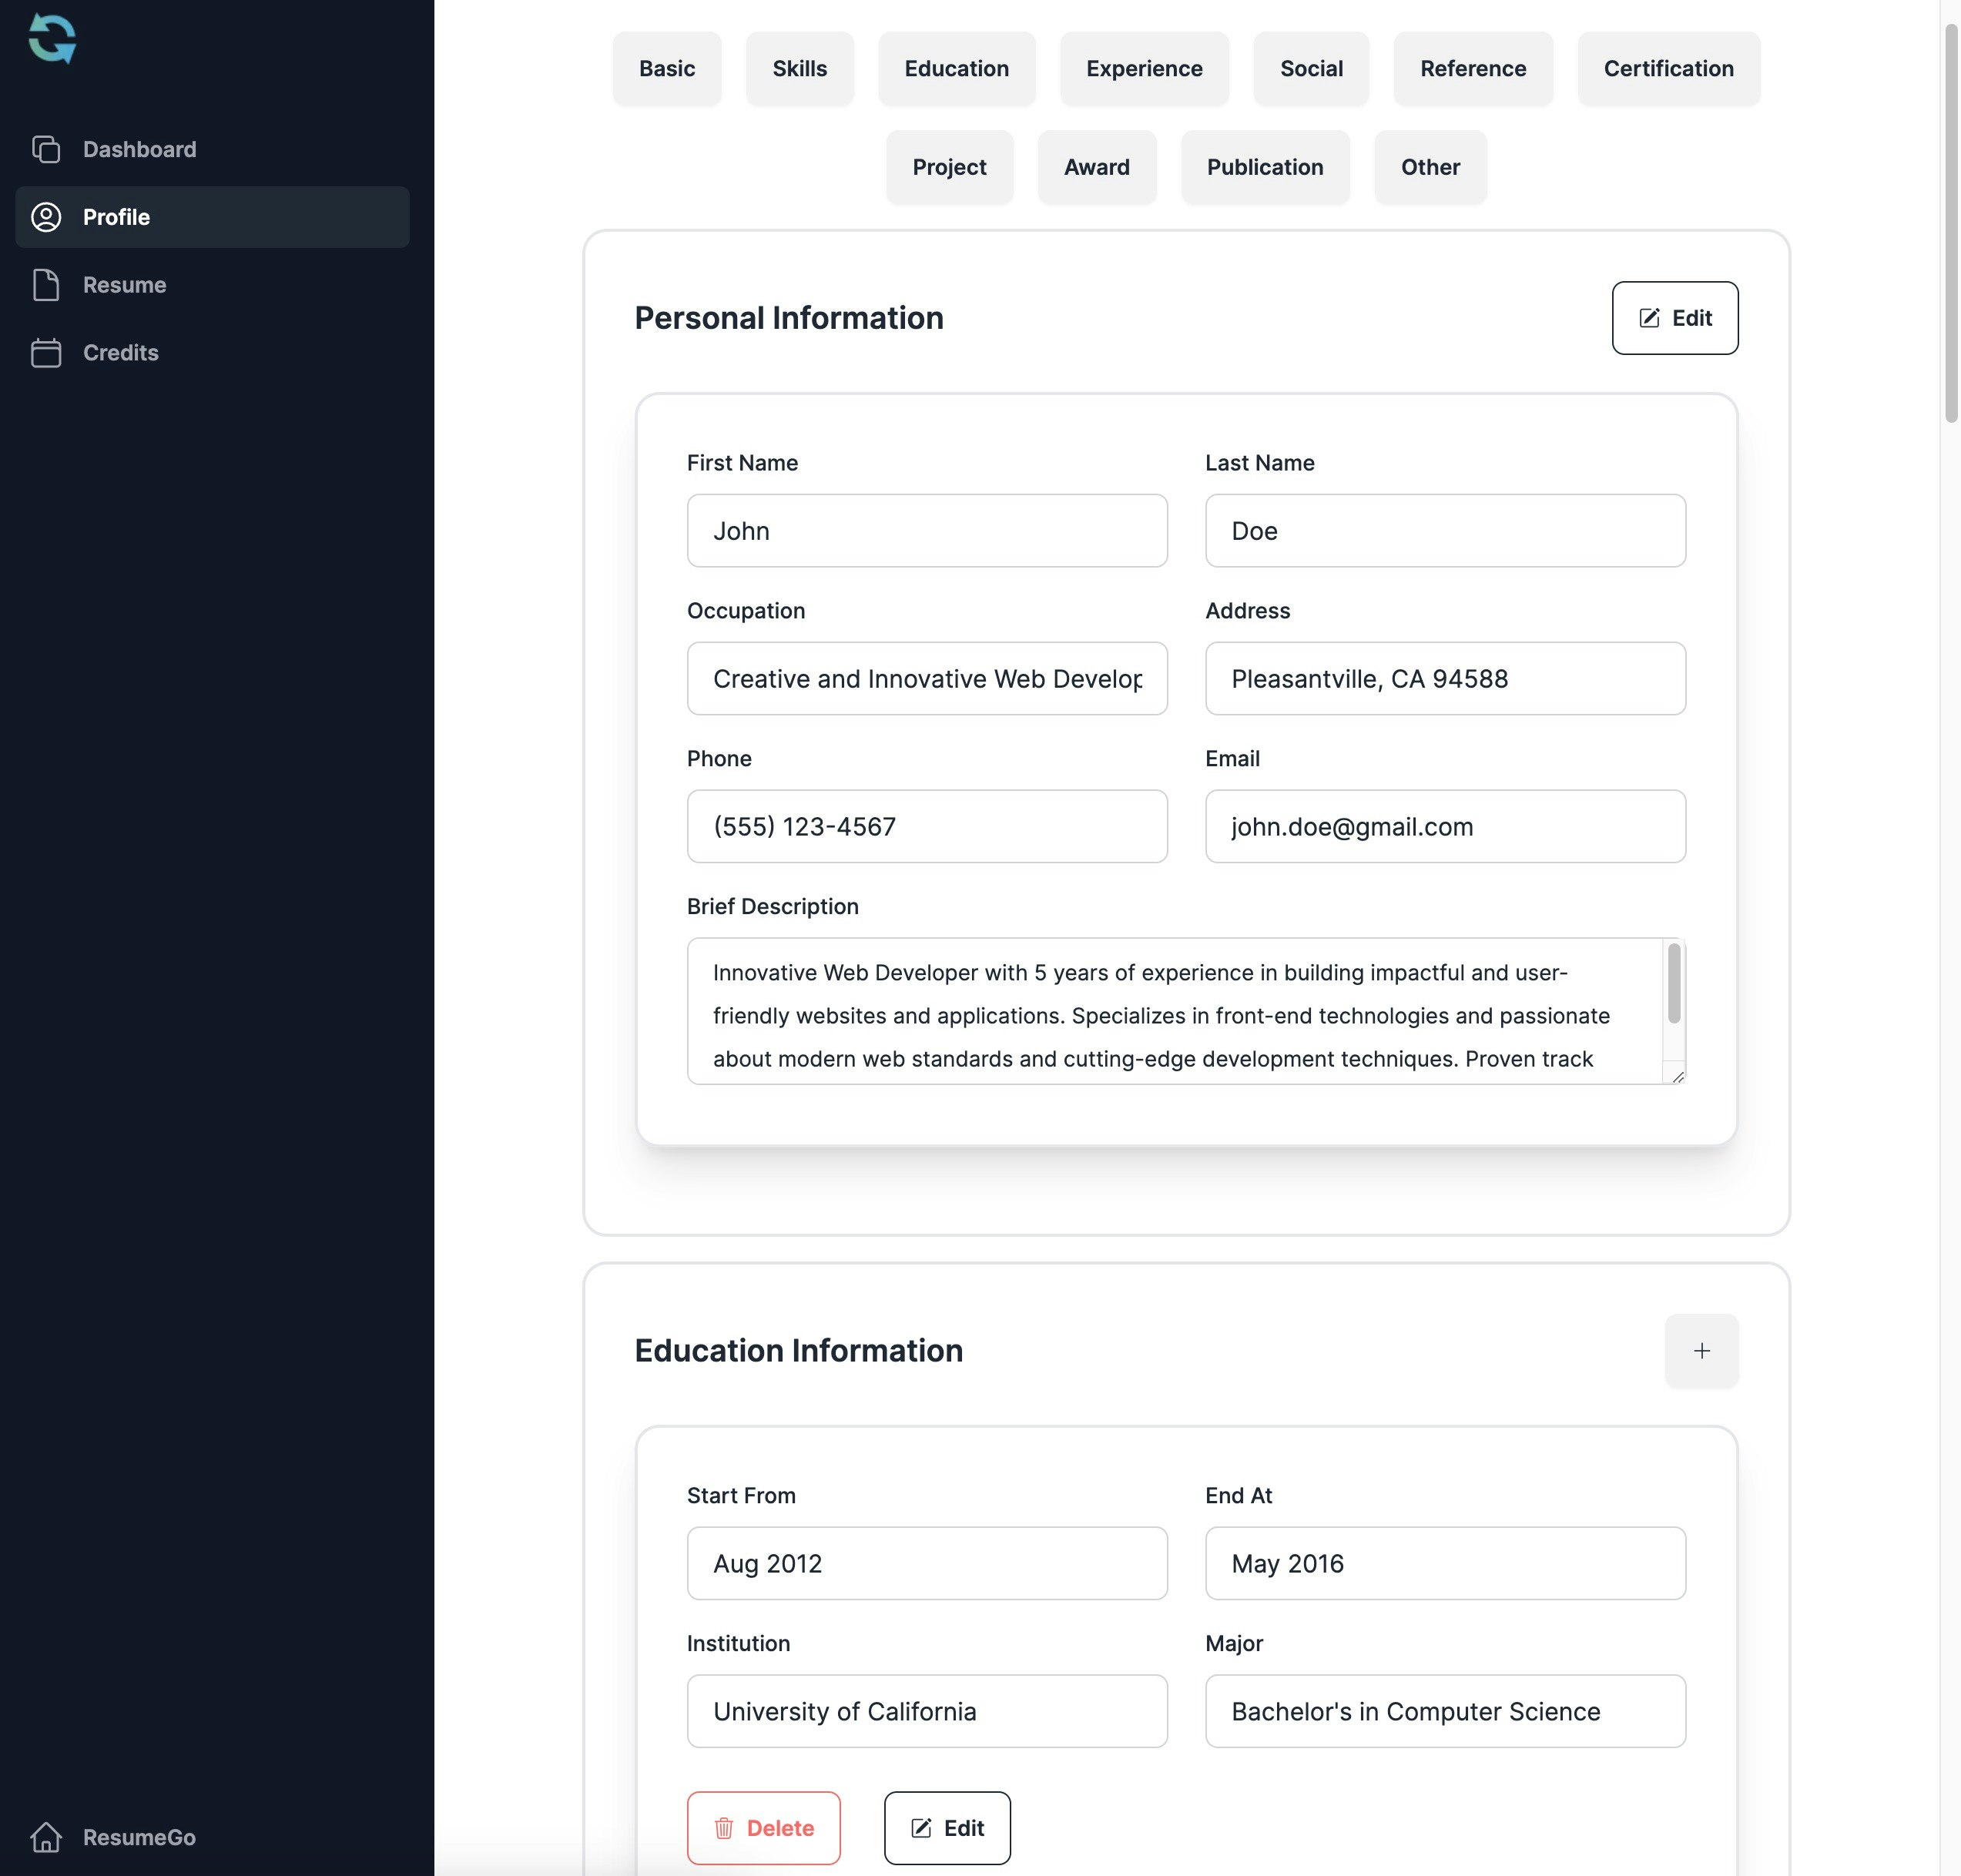Click the trash Delete education button

click(763, 1828)
